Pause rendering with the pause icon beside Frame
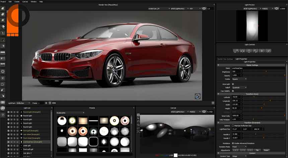Screen dimensions: 288x158 (x=46, y=103)
